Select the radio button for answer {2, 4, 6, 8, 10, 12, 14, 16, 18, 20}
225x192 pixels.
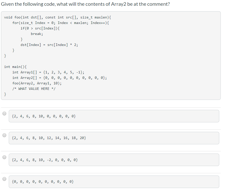(4, 135)
